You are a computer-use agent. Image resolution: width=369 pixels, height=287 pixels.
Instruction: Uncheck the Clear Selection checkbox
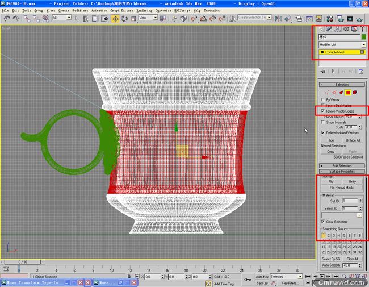click(323, 222)
